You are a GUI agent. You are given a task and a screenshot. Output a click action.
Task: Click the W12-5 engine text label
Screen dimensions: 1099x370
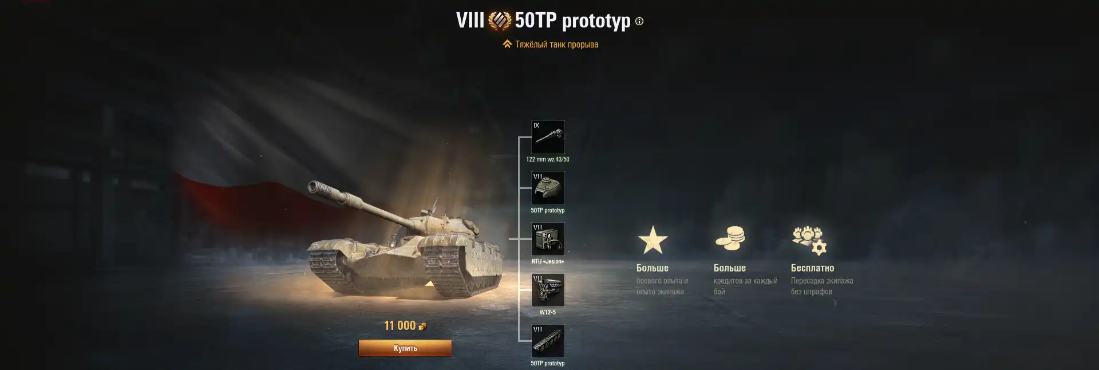[x=548, y=312]
